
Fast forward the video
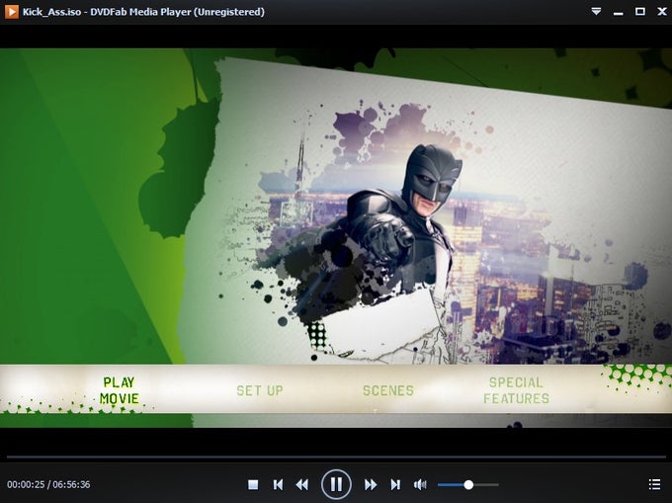[371, 484]
